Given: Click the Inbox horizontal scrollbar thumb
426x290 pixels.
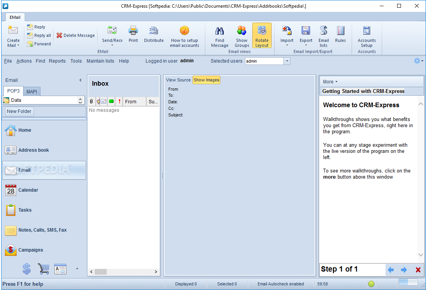Looking at the screenshot, I should (101, 272).
